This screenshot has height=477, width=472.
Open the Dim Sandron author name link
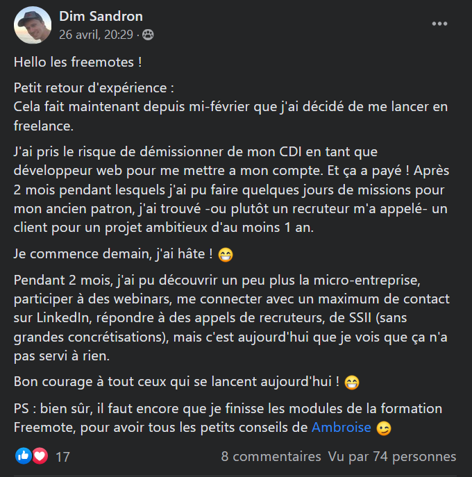(101, 16)
